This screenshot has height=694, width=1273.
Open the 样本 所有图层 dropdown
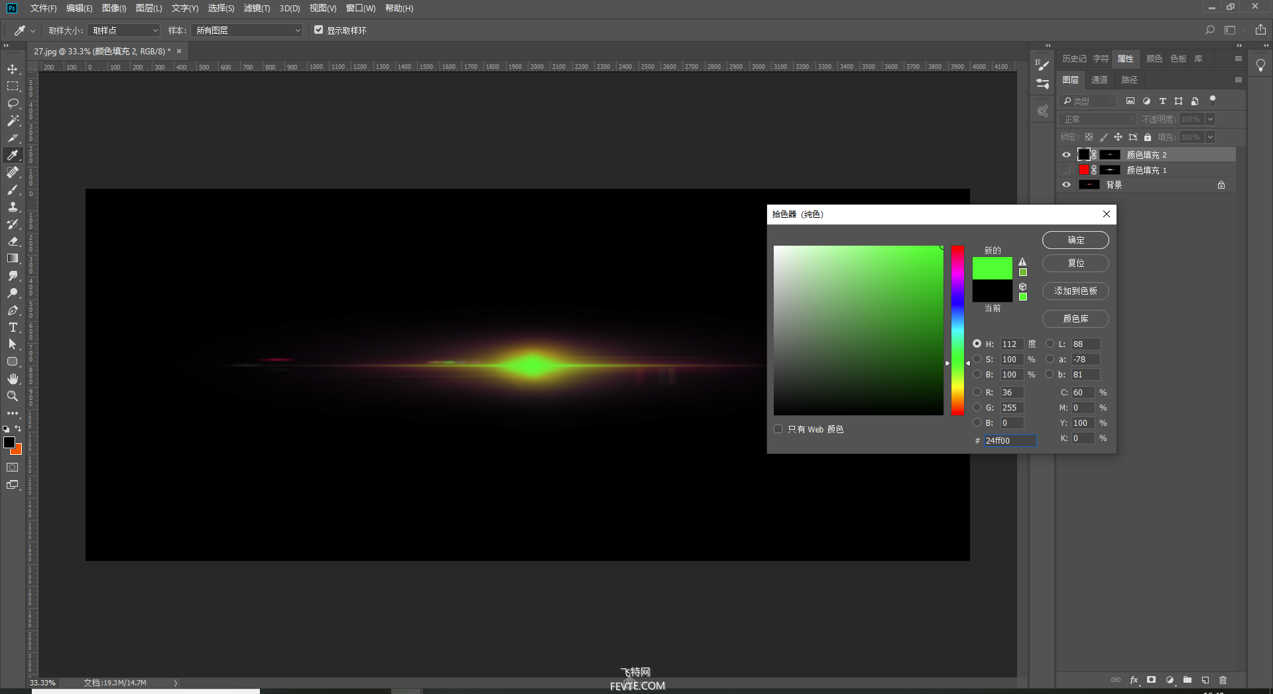tap(247, 30)
